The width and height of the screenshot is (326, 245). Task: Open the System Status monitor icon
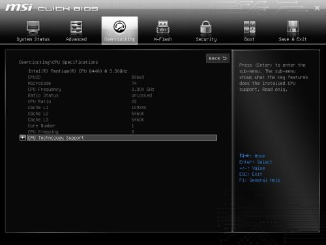[33, 27]
